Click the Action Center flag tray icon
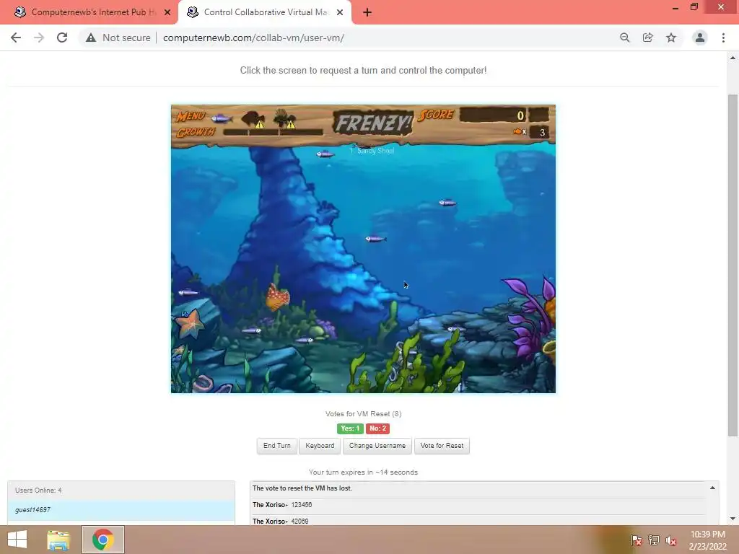Viewport: 739px width, 554px height. (636, 540)
